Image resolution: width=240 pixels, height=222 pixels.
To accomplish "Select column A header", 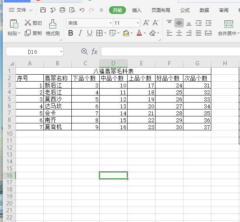I will click(x=30, y=63).
